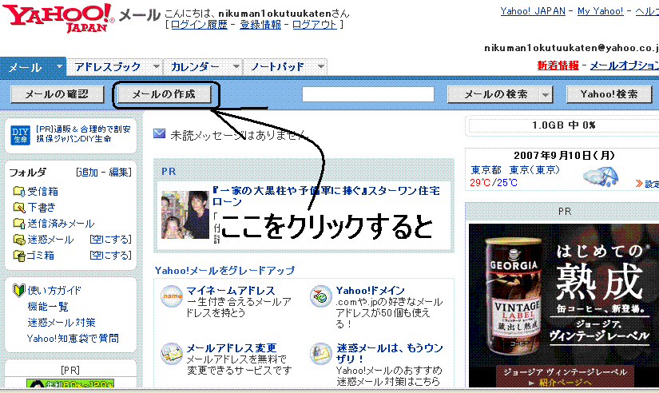This screenshot has height=393, width=659.
Task: Click the weather umbrella icon
Action: pyautogui.click(x=601, y=177)
